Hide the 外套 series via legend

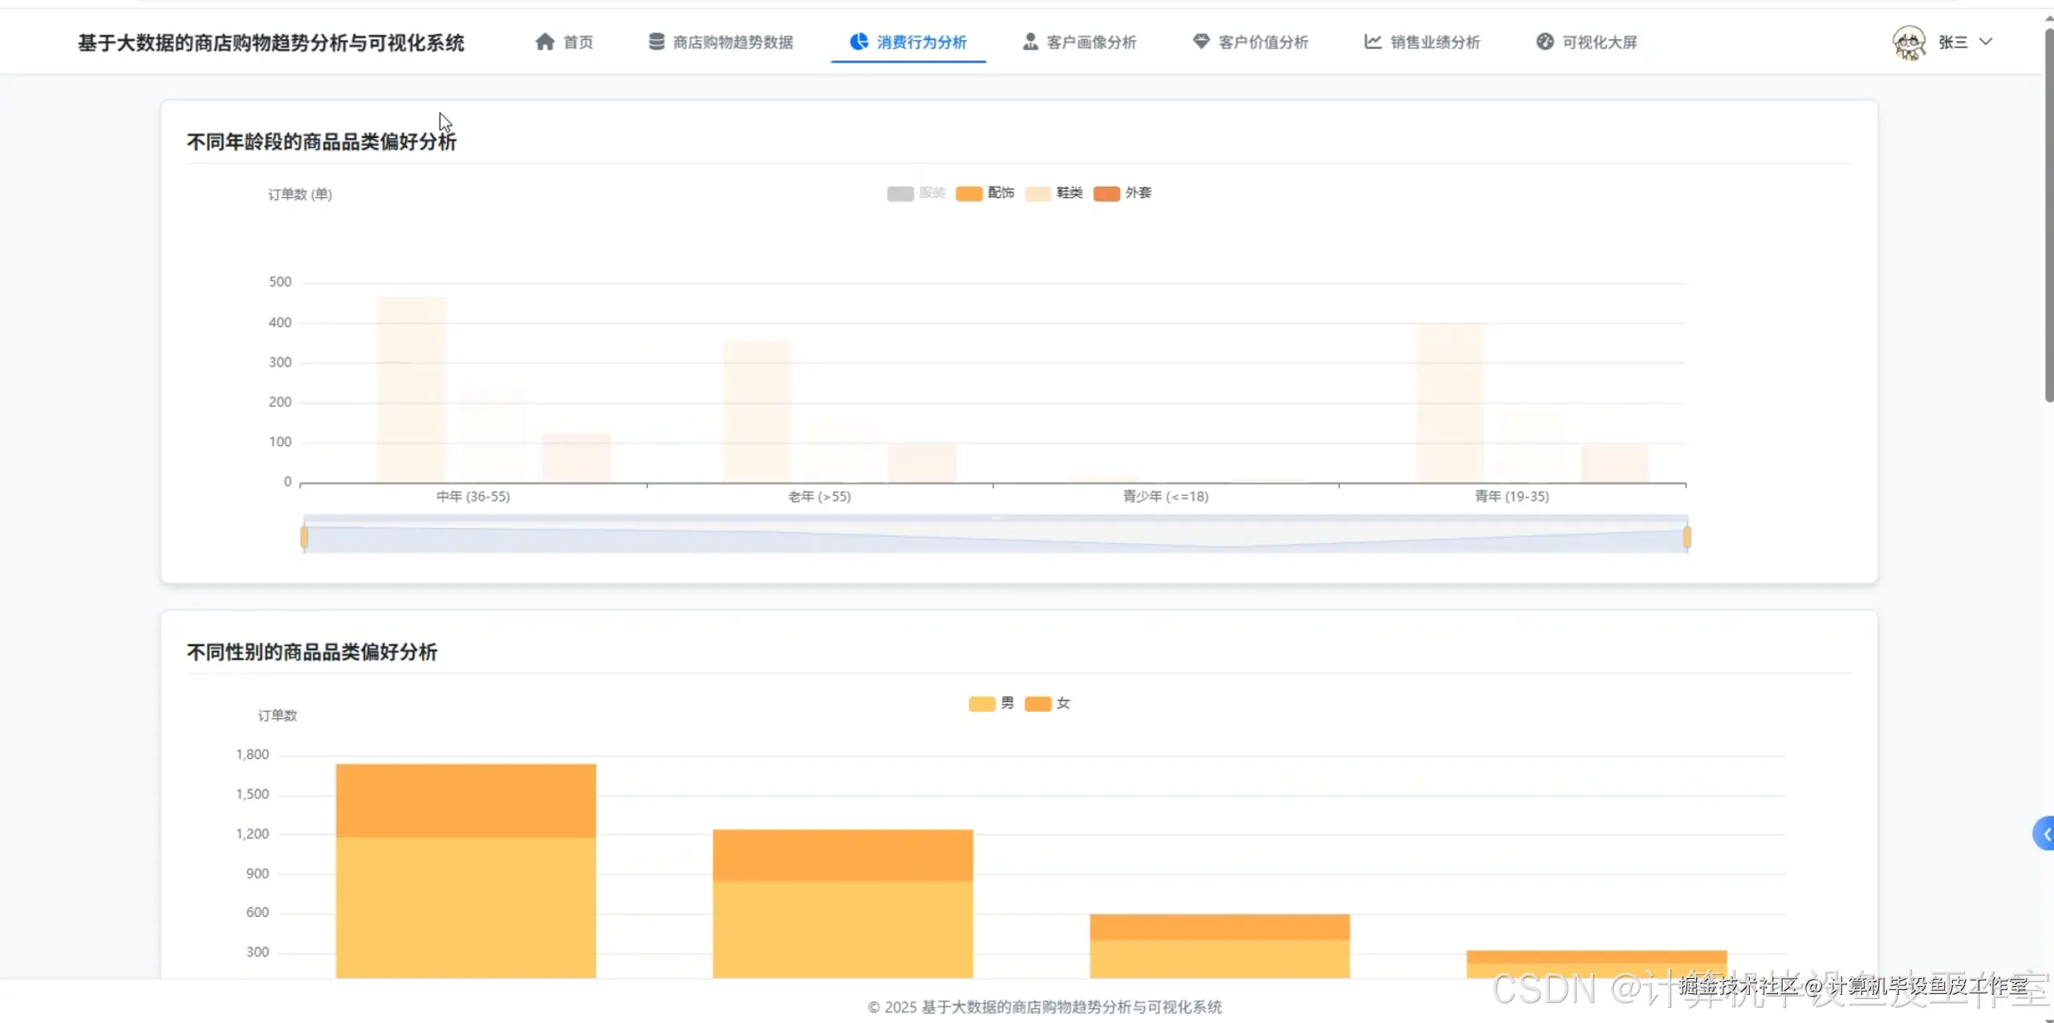coord(1106,193)
